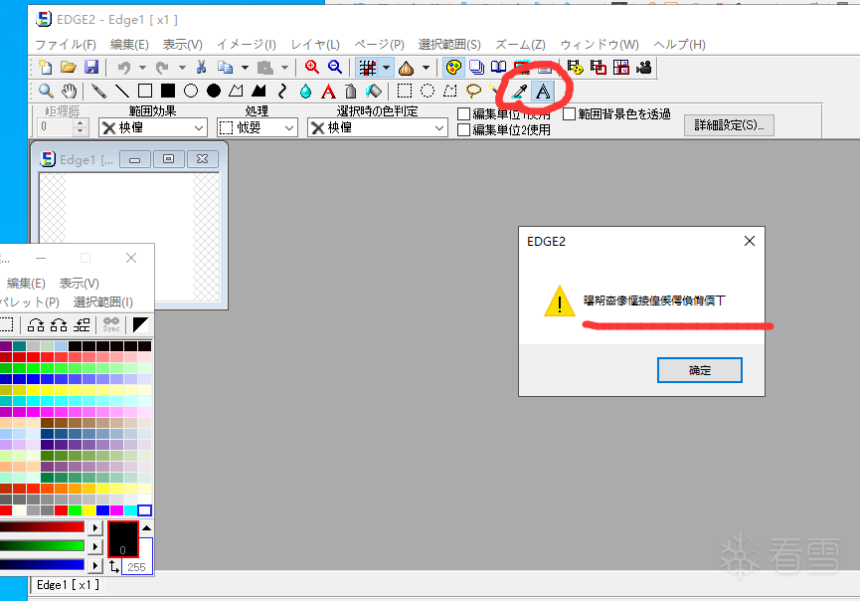Viewport: 860px width, 601px height.
Task: Open the ウィンドウ(W) menu
Action: (600, 45)
